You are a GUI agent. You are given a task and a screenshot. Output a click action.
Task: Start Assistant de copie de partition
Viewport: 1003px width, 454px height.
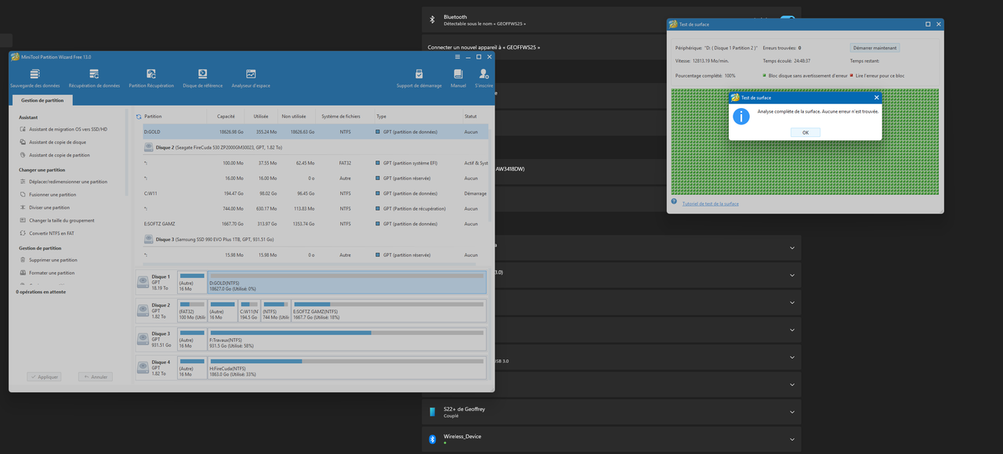(x=54, y=155)
